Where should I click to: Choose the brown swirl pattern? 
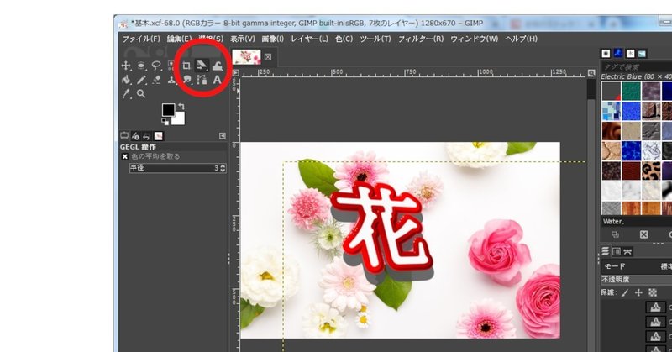611,131
